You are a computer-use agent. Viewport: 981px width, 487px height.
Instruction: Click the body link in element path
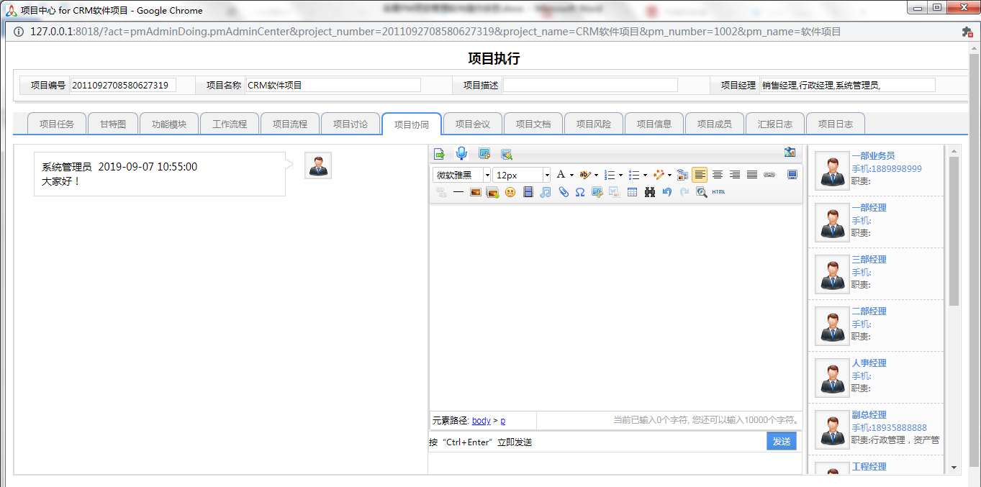(x=481, y=421)
